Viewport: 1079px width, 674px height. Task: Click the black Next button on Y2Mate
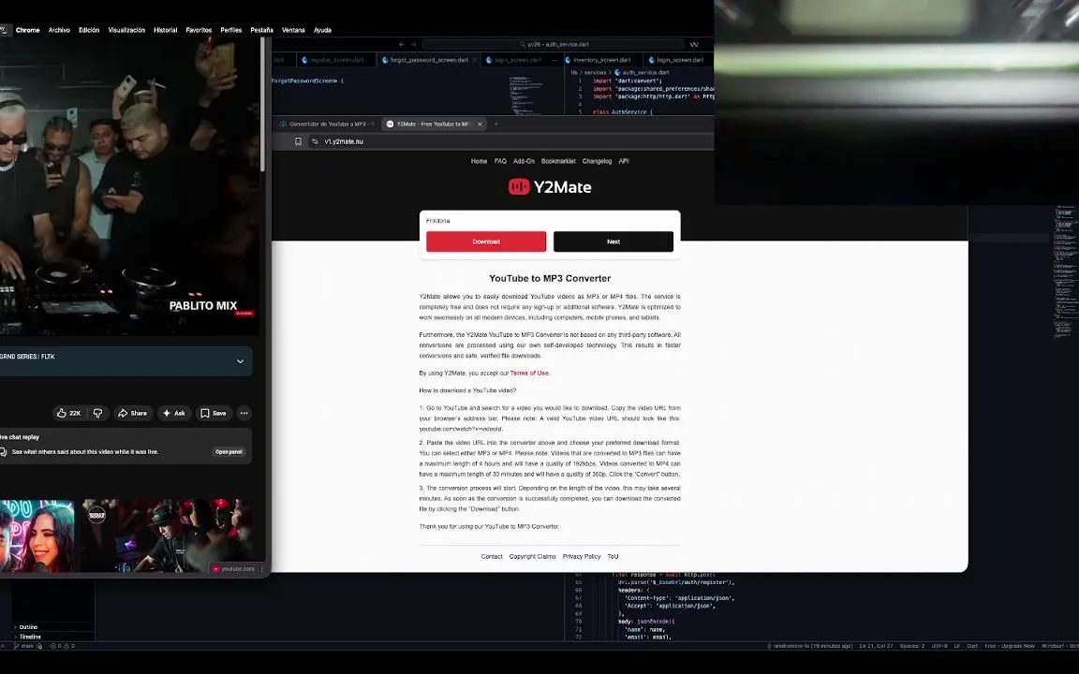tap(613, 242)
